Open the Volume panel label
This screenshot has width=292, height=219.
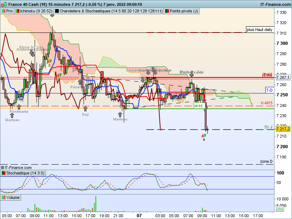(11, 197)
